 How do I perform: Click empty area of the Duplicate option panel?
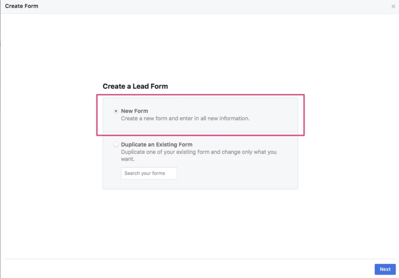pyautogui.click(x=241, y=174)
